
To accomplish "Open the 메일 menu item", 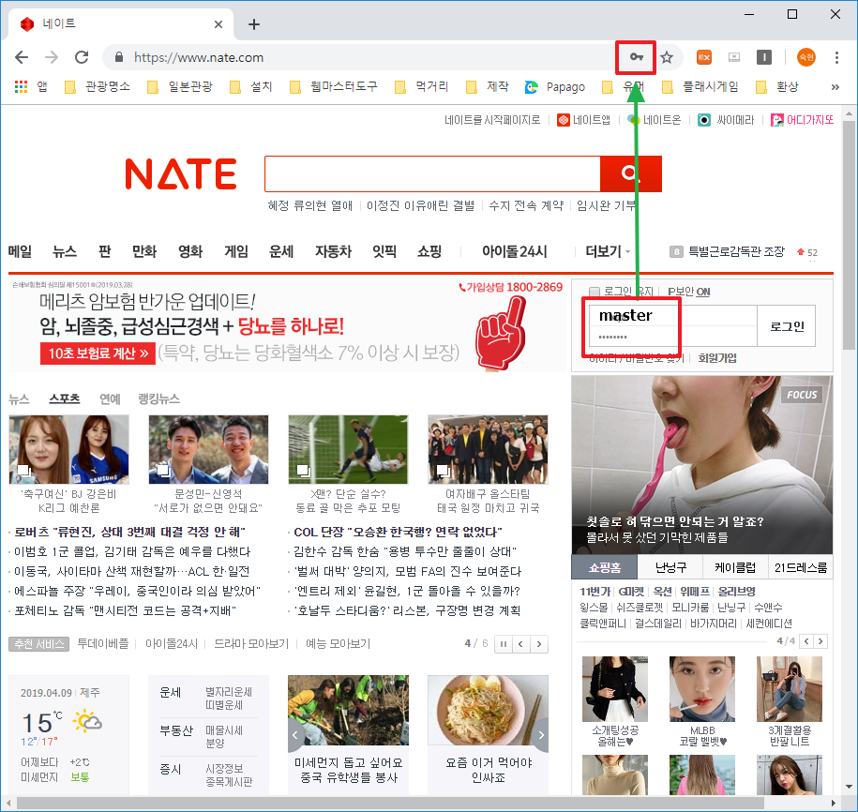I will point(20,251).
